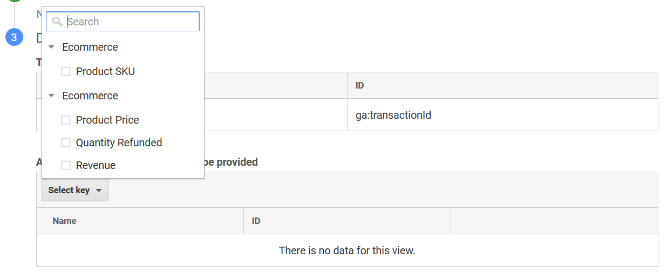
Task: Toggle the Revenue checkbox
Action: tap(66, 165)
